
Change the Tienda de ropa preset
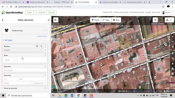point(23,30)
